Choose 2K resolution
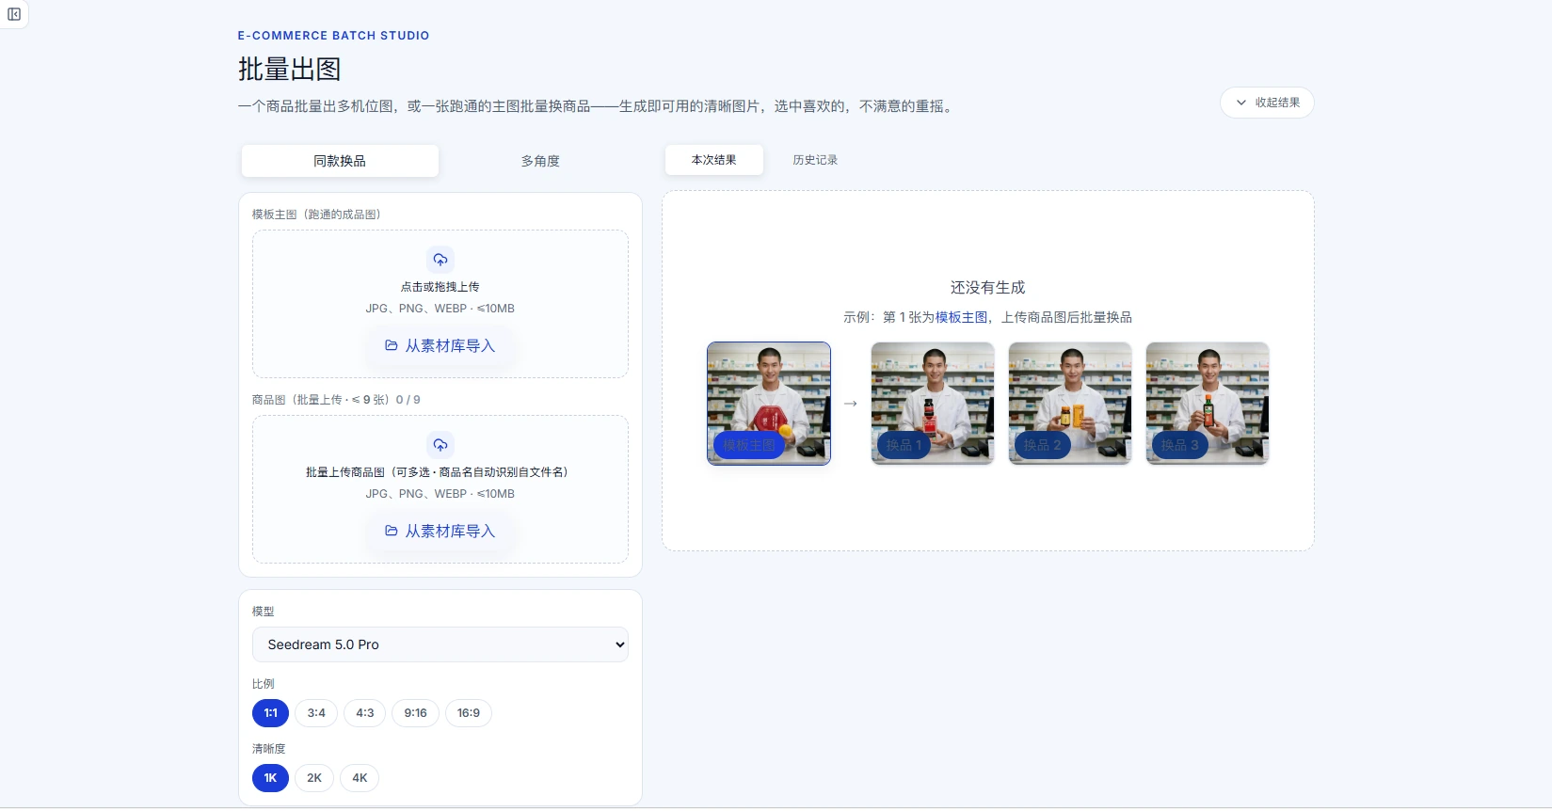1552x811 pixels. (x=314, y=778)
